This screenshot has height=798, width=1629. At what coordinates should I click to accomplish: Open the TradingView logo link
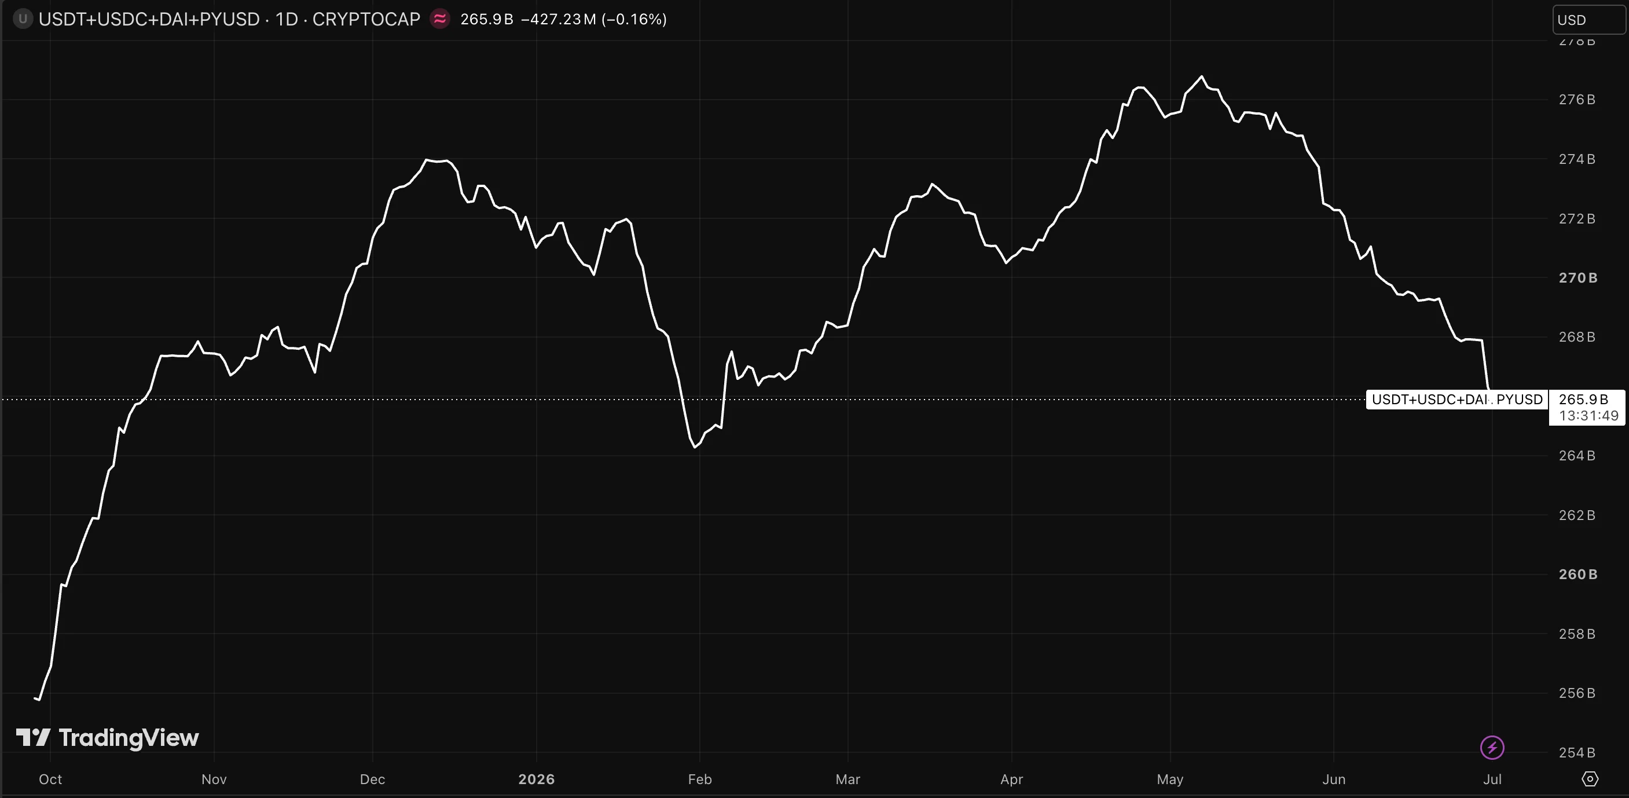(x=108, y=738)
